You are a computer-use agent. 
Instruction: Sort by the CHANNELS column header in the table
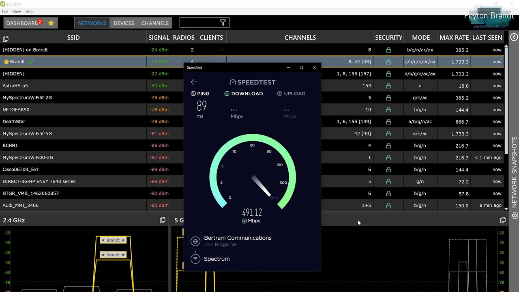coord(300,37)
